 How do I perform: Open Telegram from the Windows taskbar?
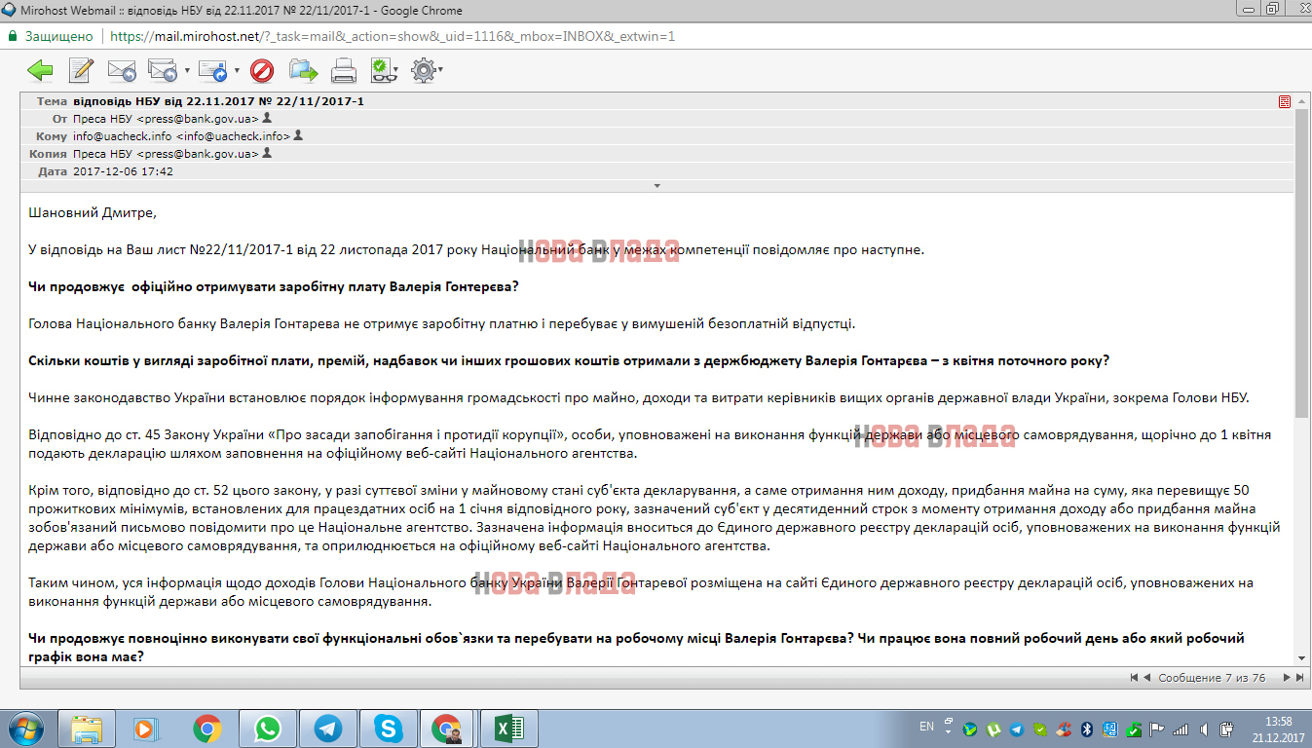pyautogui.click(x=328, y=728)
